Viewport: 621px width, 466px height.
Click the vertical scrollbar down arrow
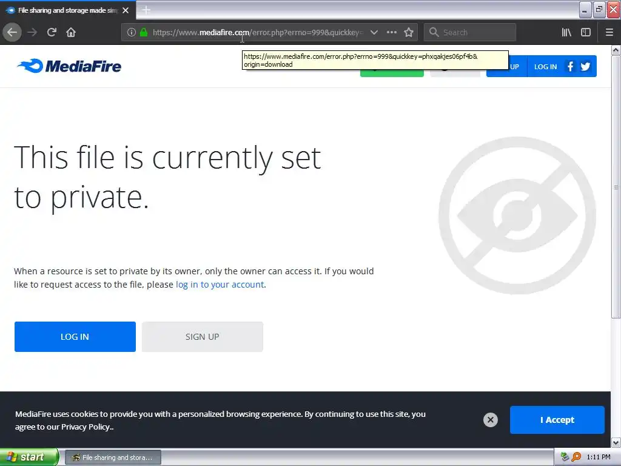pyautogui.click(x=616, y=442)
